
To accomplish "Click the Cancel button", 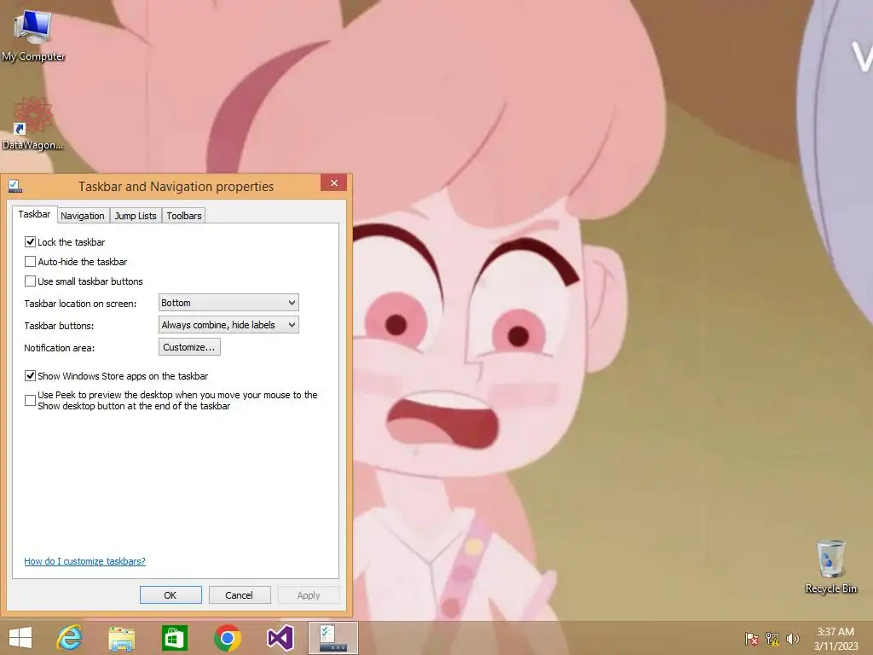I will (240, 594).
